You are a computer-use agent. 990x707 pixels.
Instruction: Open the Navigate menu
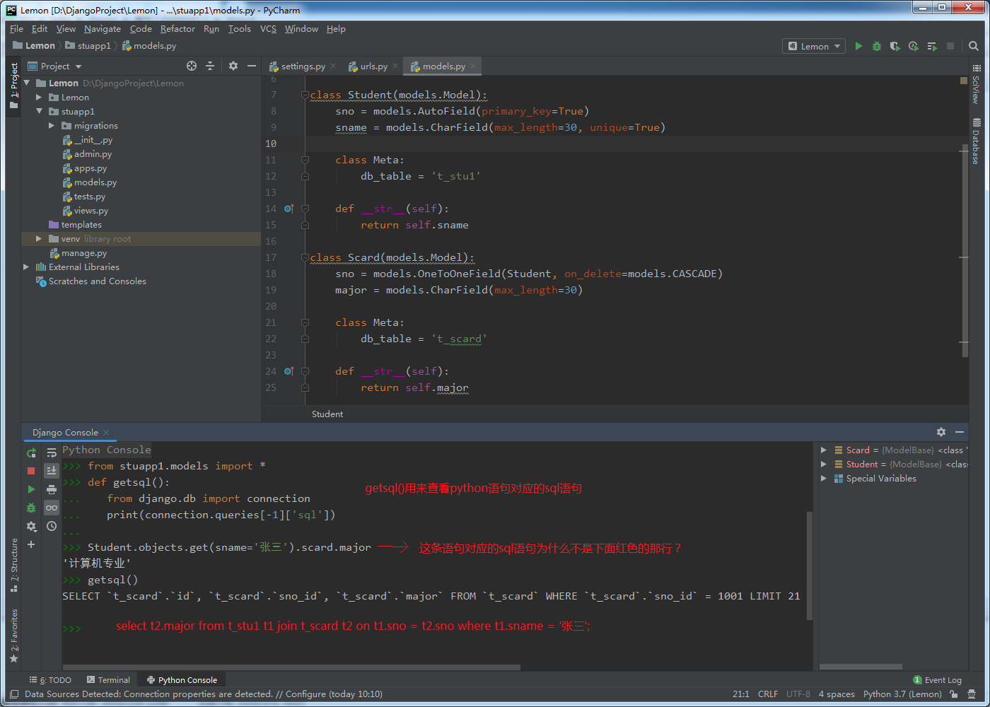[103, 29]
